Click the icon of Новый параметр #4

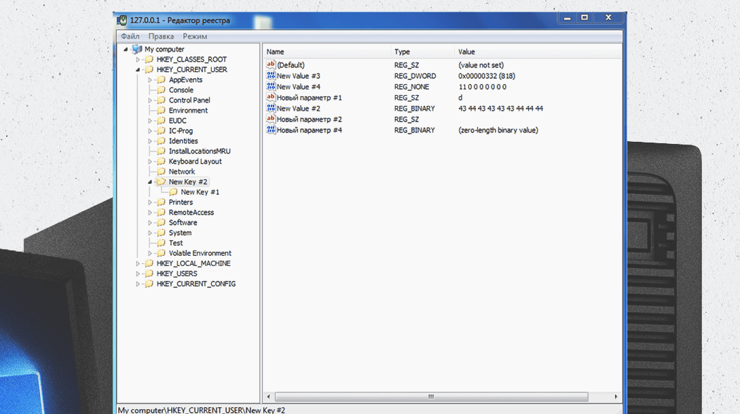pos(271,130)
